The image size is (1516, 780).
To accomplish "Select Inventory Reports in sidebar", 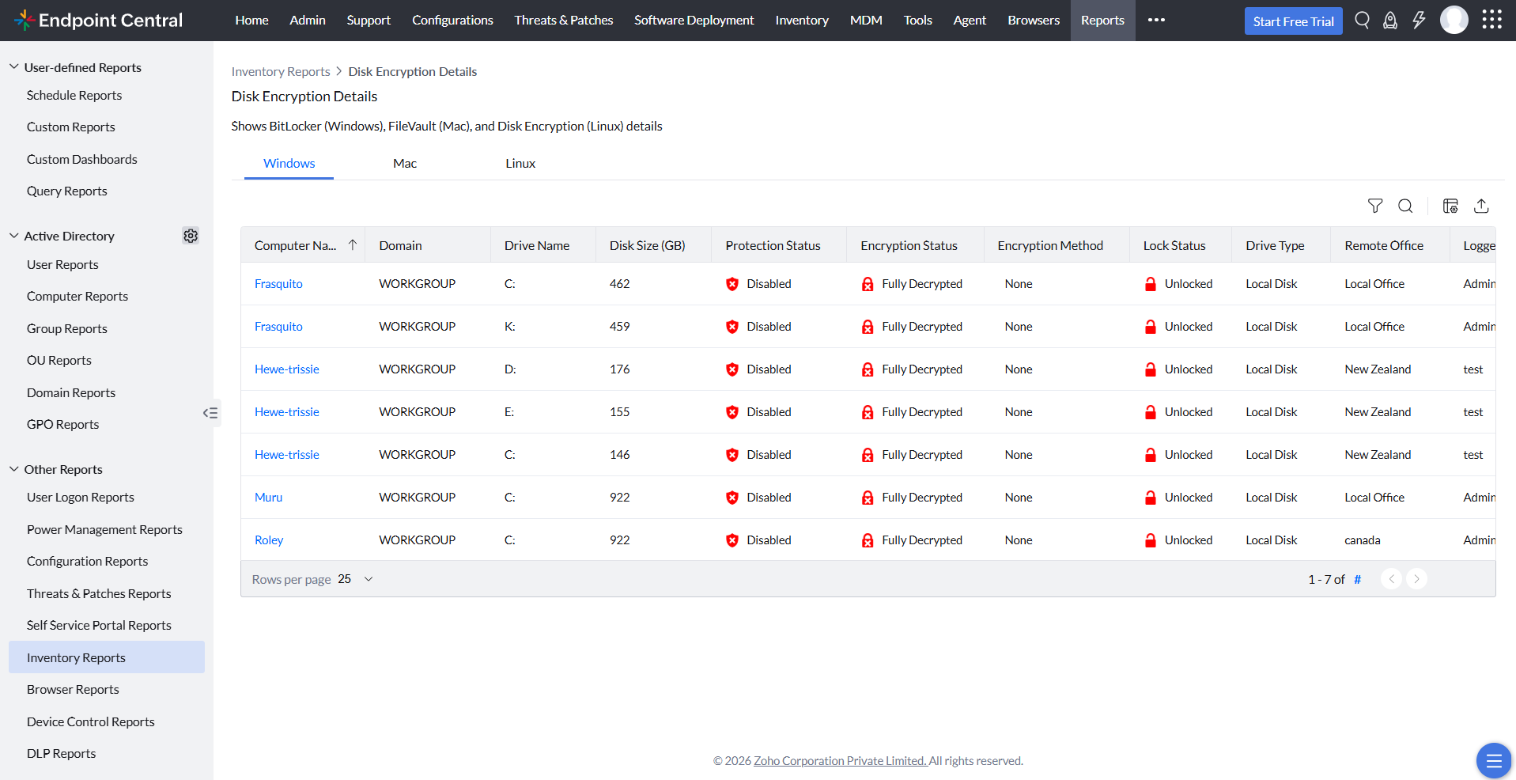I will (x=107, y=657).
